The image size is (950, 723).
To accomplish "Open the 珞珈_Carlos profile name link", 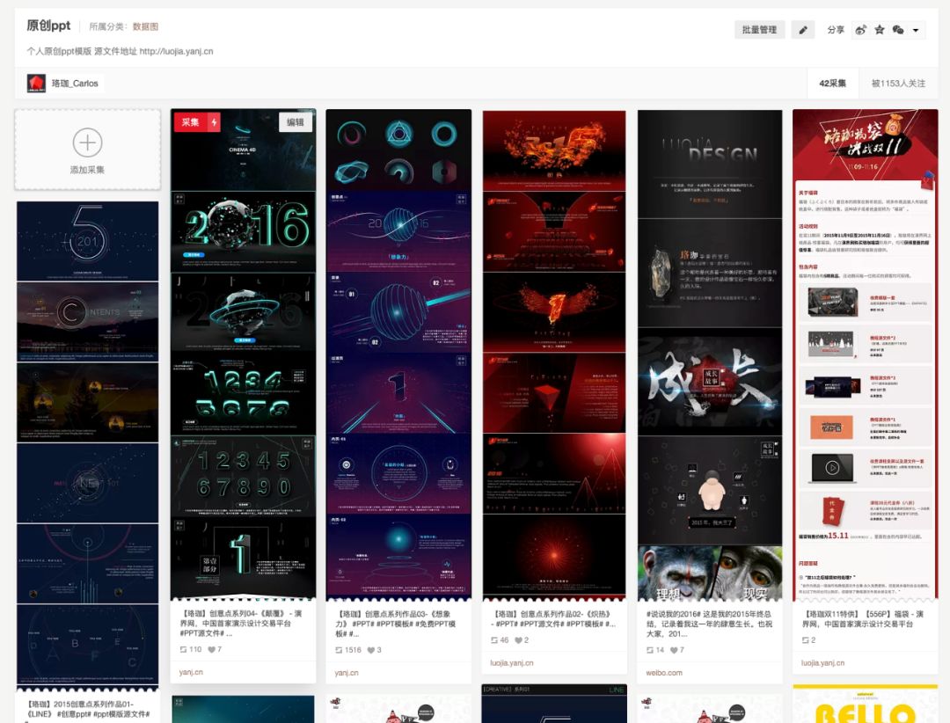I will click(x=75, y=84).
